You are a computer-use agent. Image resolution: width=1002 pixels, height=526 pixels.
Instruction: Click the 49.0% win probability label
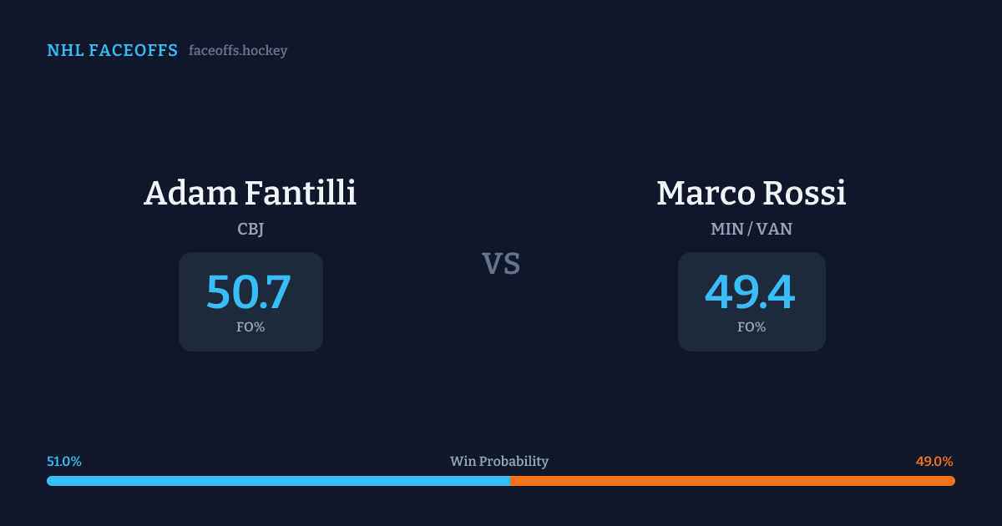pos(934,462)
